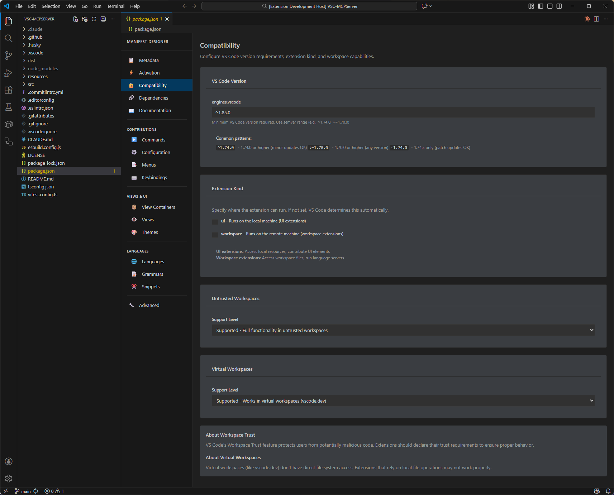This screenshot has width=614, height=495.
Task: Click the errors and warnings counter
Action: (x=54, y=491)
